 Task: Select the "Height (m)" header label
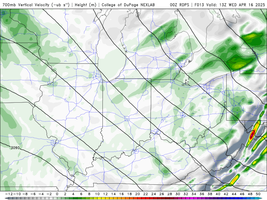(x=85, y=5)
